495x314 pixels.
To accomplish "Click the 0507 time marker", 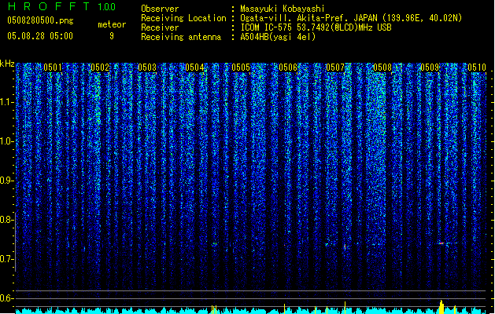I will point(335,68).
